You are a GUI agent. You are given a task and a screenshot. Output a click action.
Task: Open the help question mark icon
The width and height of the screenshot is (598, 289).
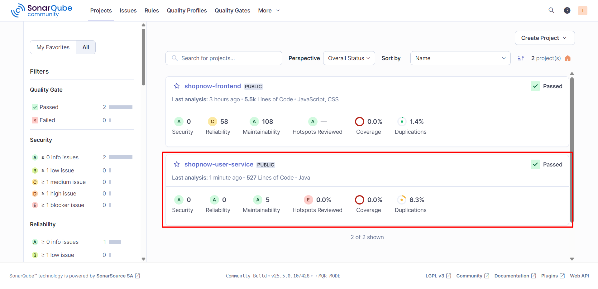click(x=567, y=11)
